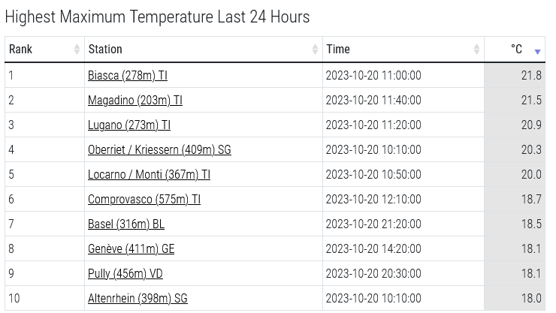
Task: Click the Time column header
Action: point(403,50)
